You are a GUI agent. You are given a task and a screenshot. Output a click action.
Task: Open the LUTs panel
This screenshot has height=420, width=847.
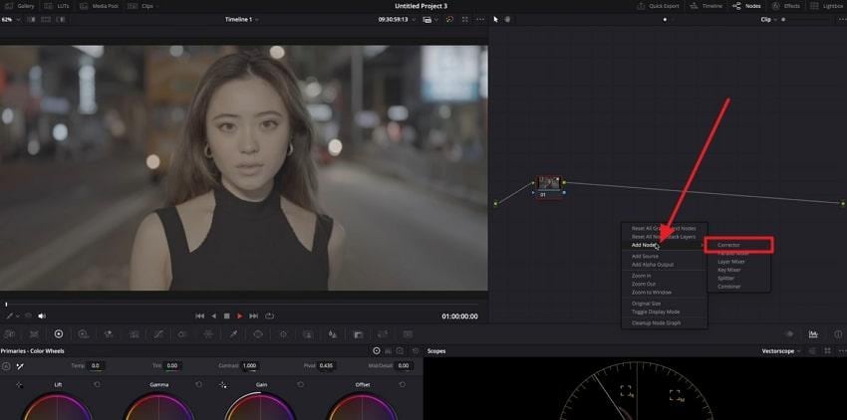click(57, 6)
